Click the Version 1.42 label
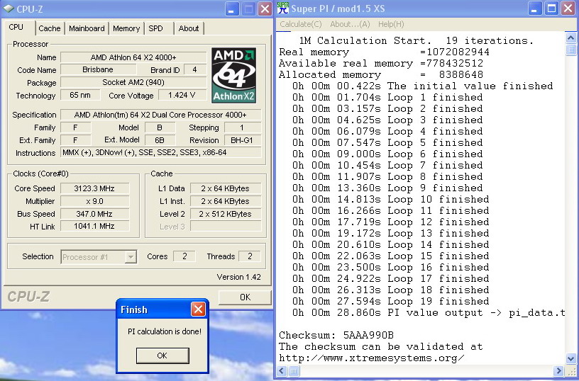This screenshot has height=381, width=579. pyautogui.click(x=238, y=277)
